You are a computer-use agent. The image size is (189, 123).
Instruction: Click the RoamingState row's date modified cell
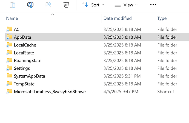click(122, 61)
